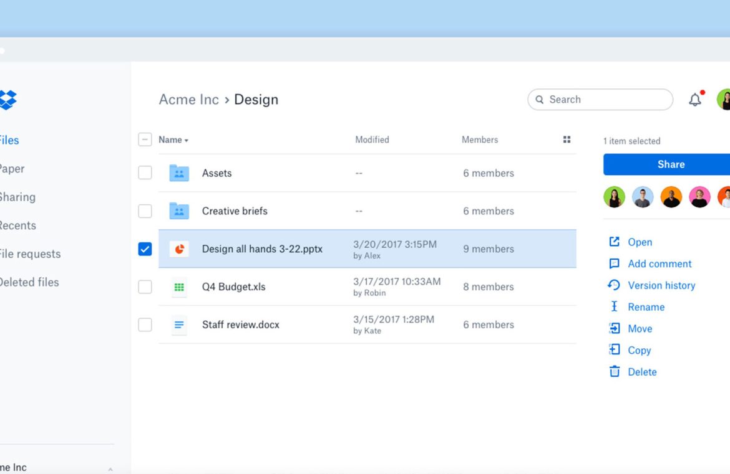Screen dimensions: 730x474
Task: Open the Assets shared folder icon
Action: pyautogui.click(x=179, y=173)
